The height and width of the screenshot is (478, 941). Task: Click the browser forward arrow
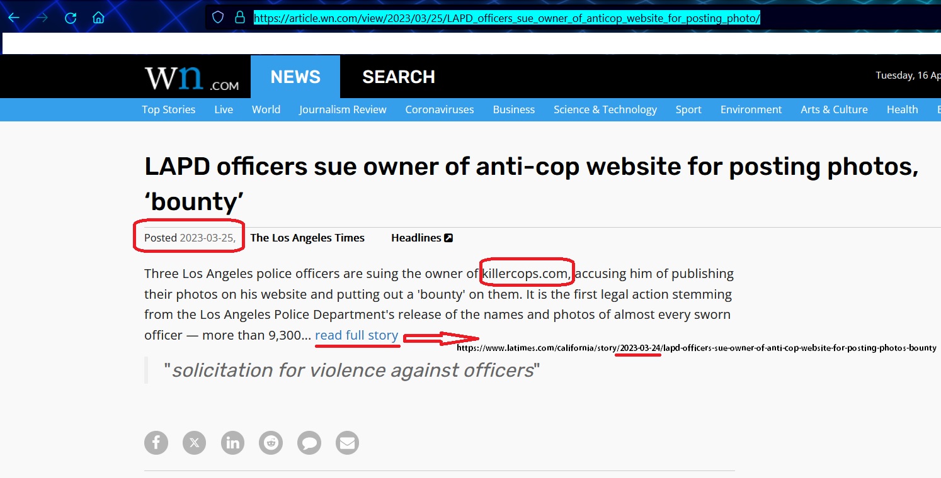coord(42,18)
